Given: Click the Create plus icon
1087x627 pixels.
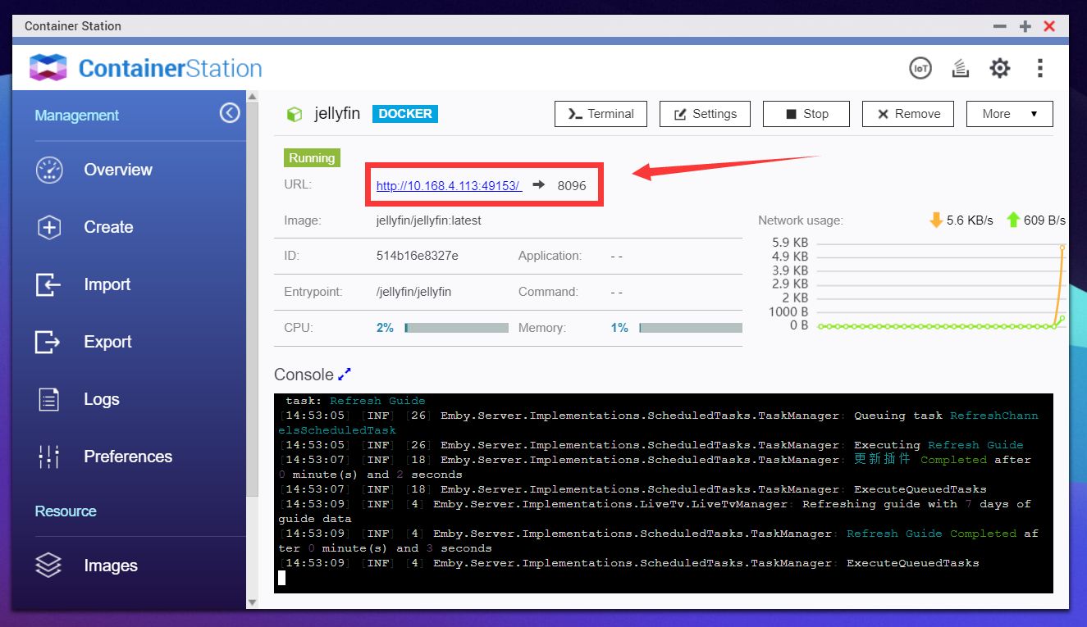Looking at the screenshot, I should [49, 227].
